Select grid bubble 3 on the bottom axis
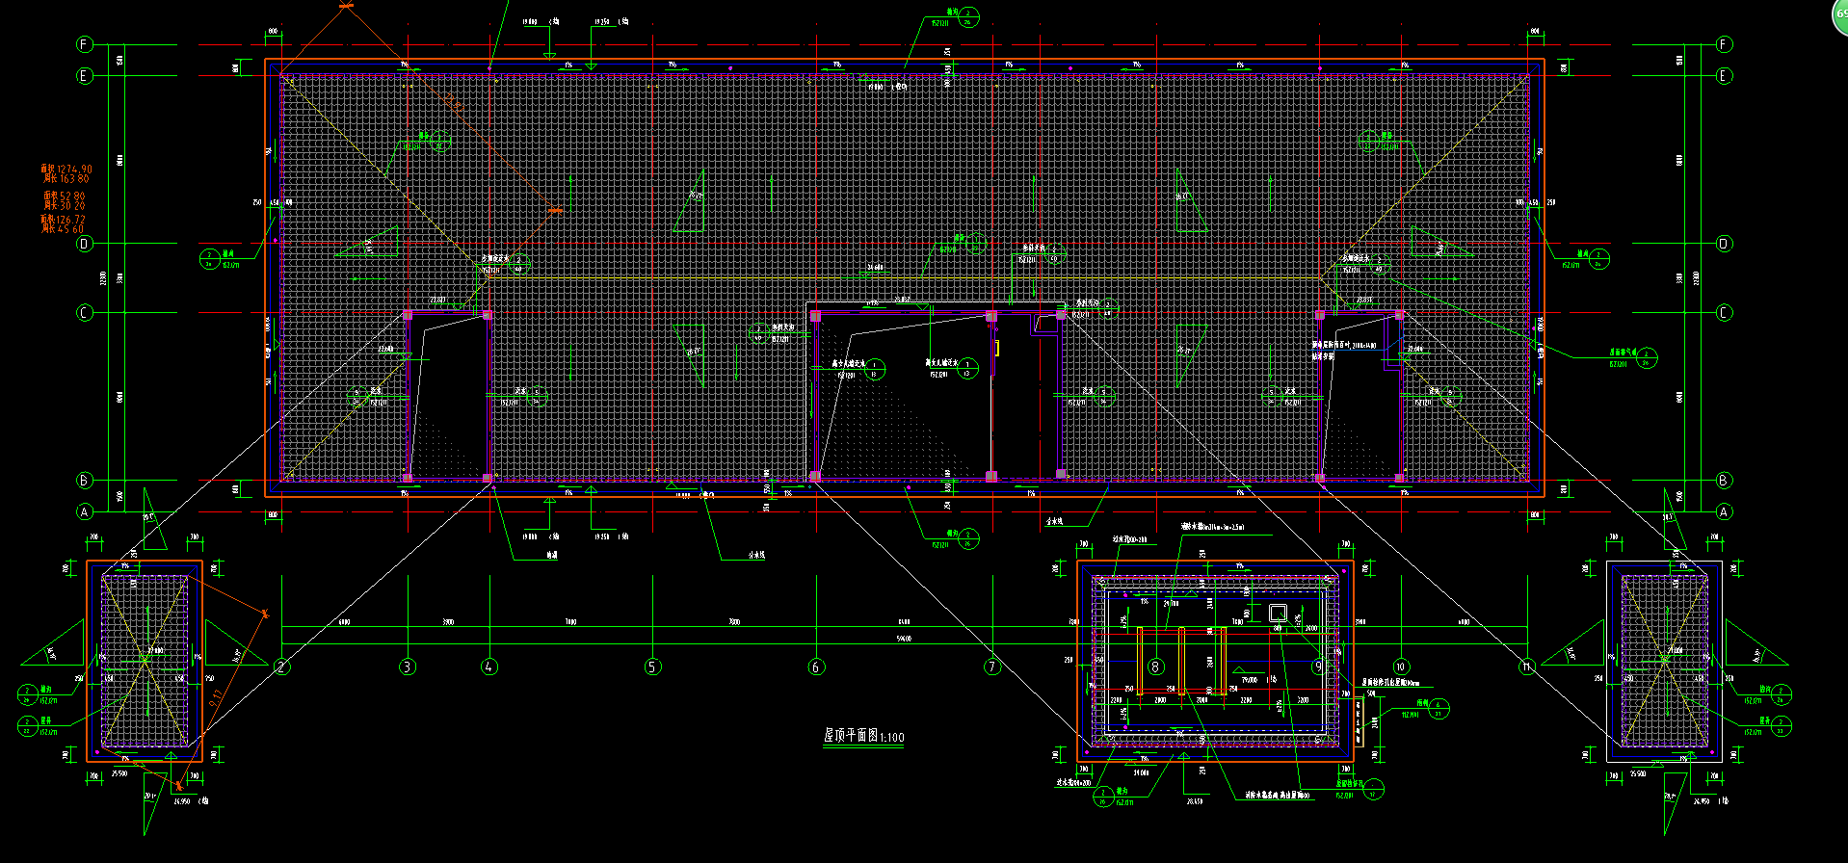 [x=408, y=667]
